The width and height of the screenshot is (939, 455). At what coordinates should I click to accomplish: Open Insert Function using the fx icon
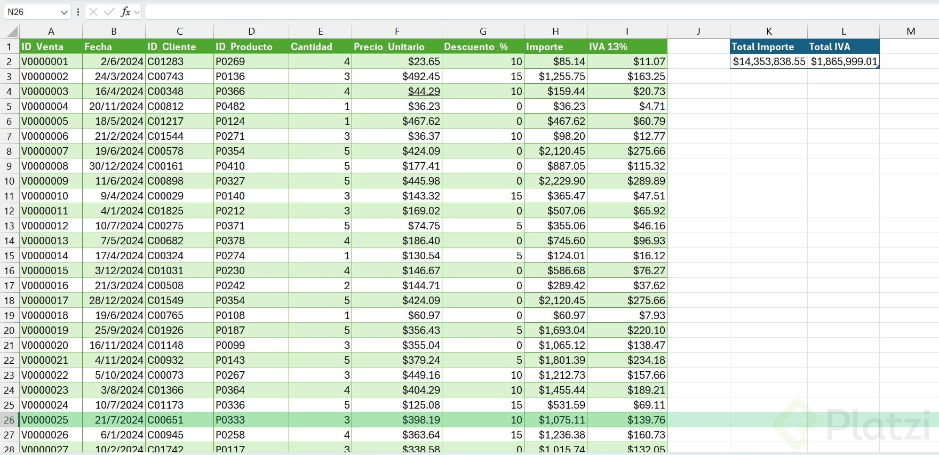[x=126, y=12]
